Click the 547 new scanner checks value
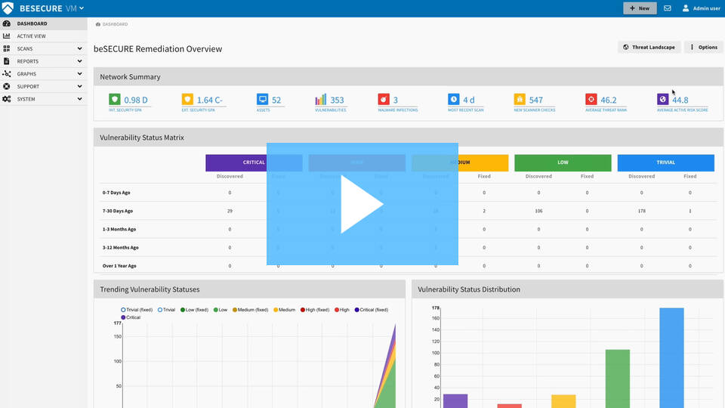Screen dimensions: 725x408 [x=536, y=100]
